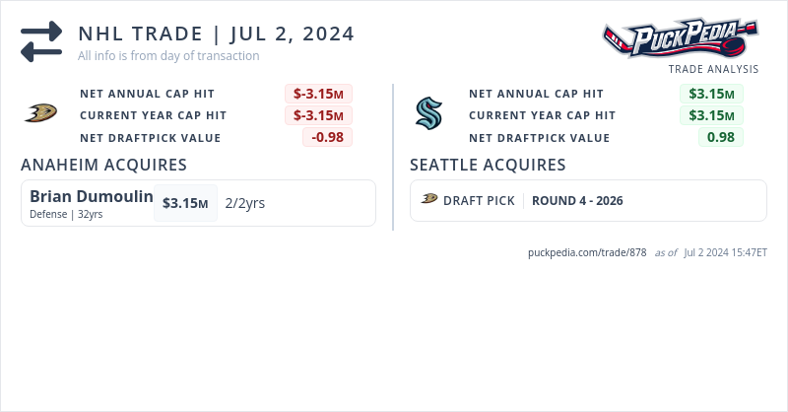The image size is (788, 412).
Task: Click the PuckPedia logo
Action: [x=680, y=39]
